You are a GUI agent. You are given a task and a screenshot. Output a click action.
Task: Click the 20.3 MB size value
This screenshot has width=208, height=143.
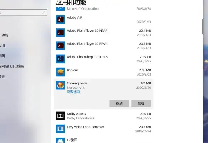pos(145,44)
